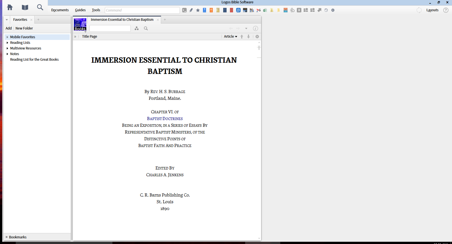Image resolution: width=452 pixels, height=244 pixels.
Task: Open the Article navigation dropdown
Action: 230,37
